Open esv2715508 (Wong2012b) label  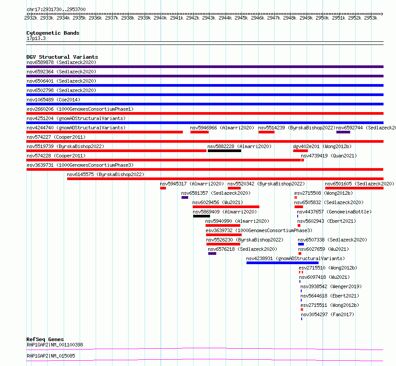(323, 193)
